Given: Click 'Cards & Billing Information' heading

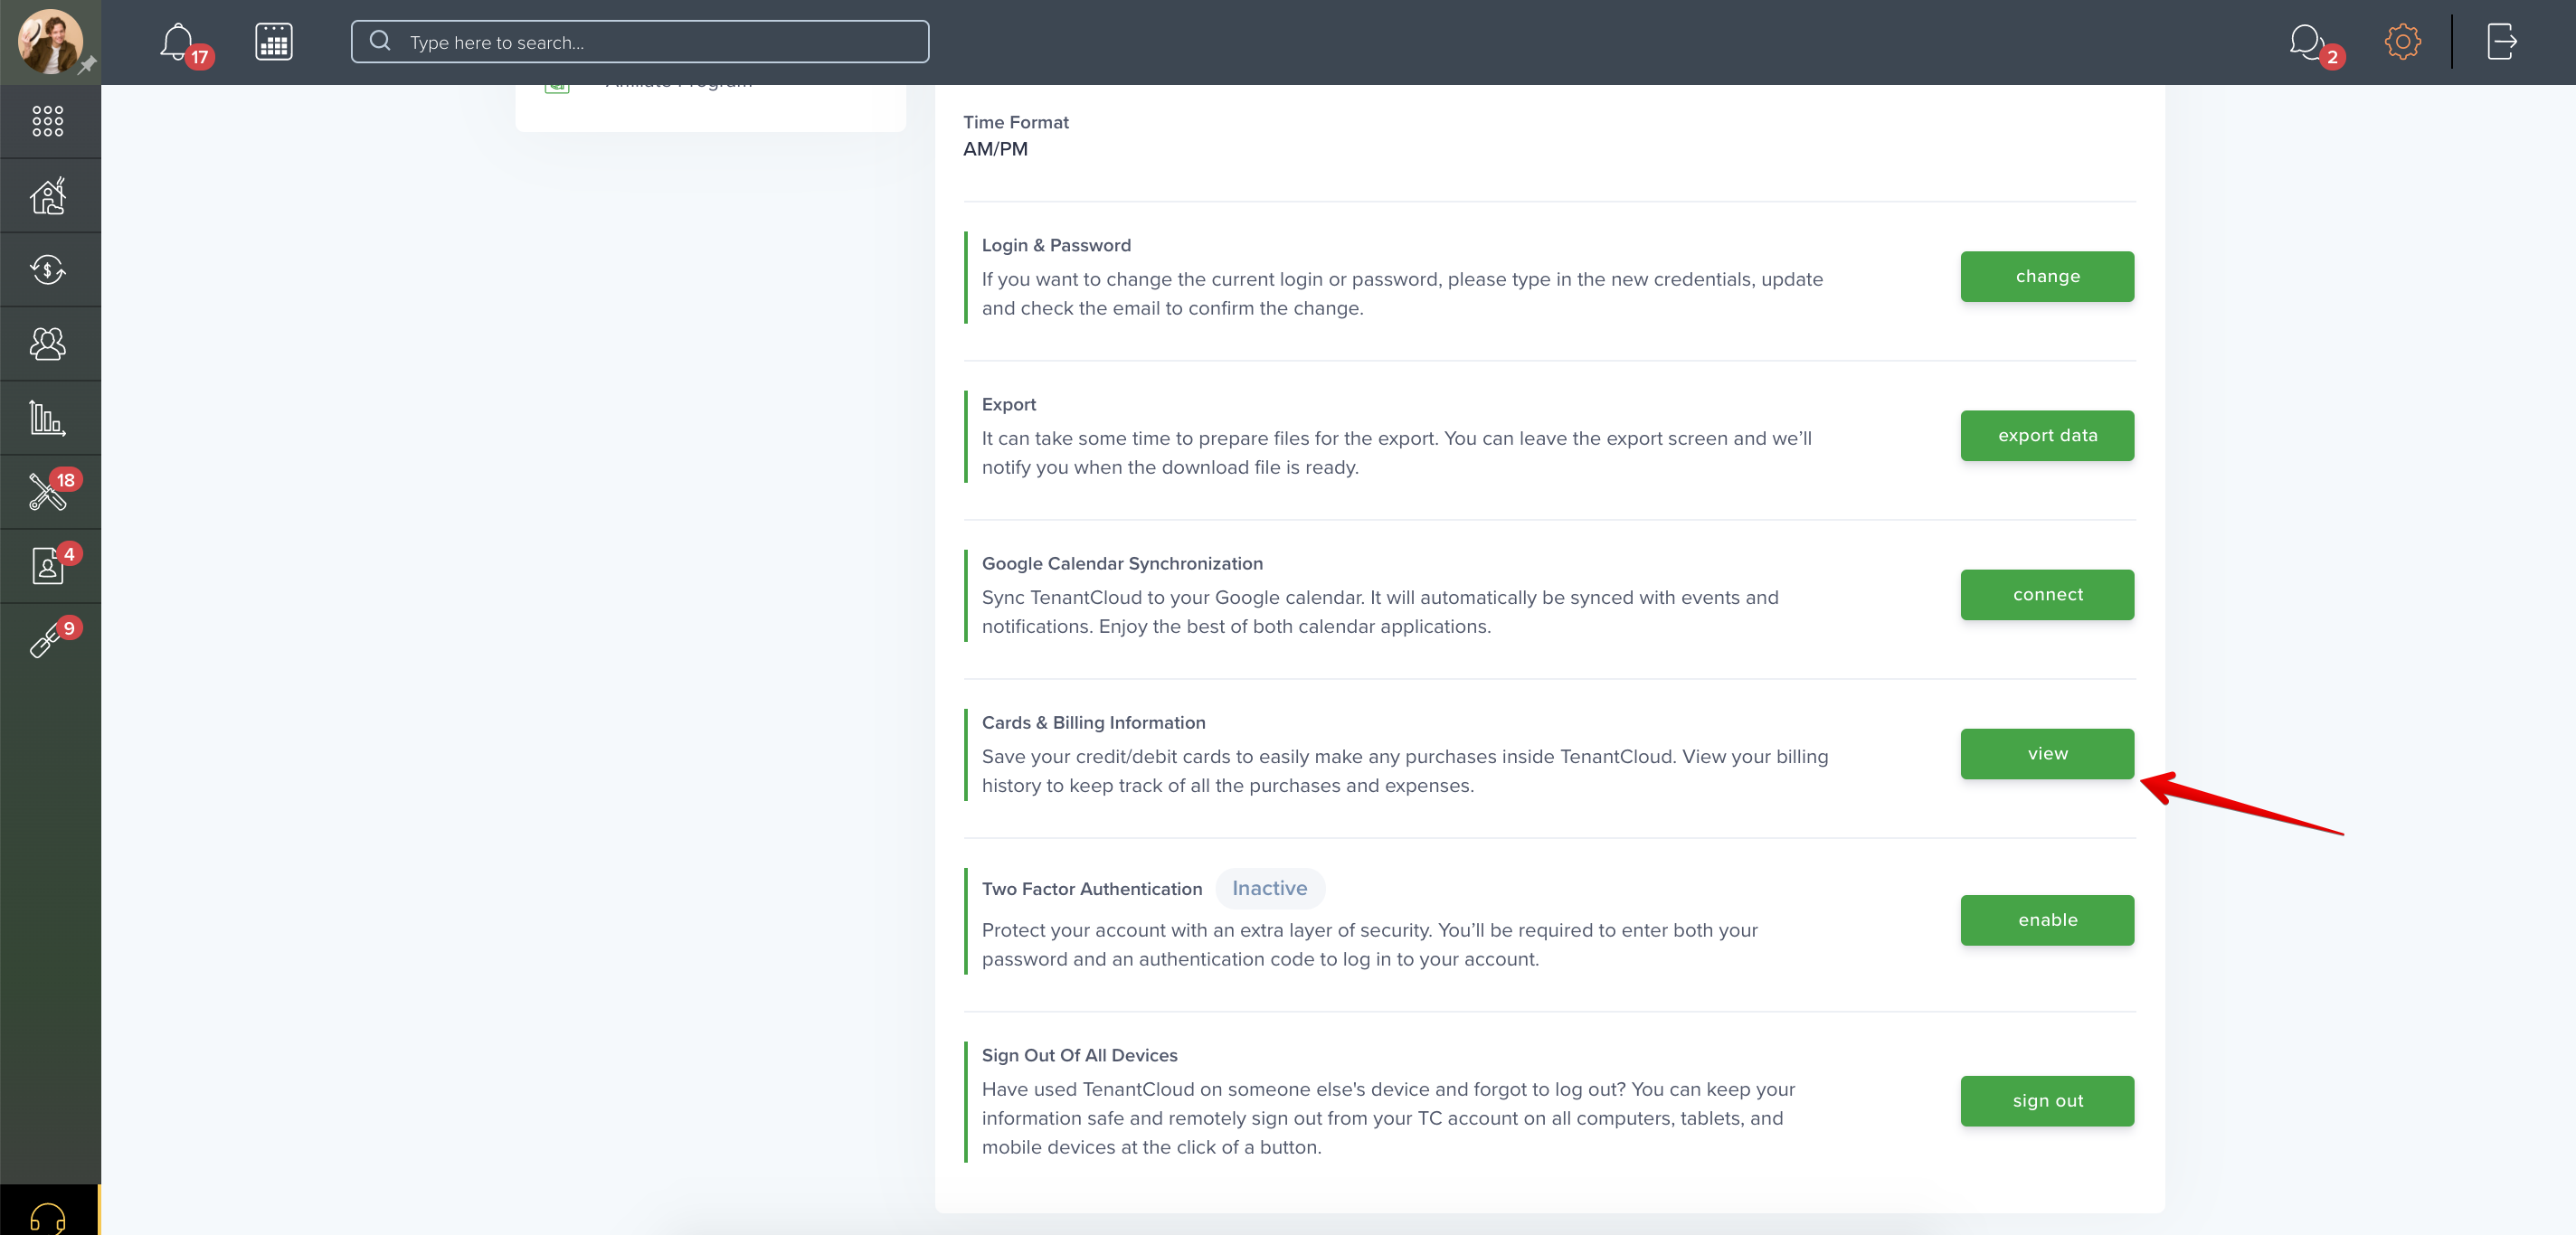Looking at the screenshot, I should (1093, 722).
